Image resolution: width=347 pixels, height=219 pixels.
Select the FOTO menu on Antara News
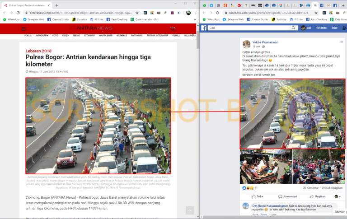pos(55,35)
